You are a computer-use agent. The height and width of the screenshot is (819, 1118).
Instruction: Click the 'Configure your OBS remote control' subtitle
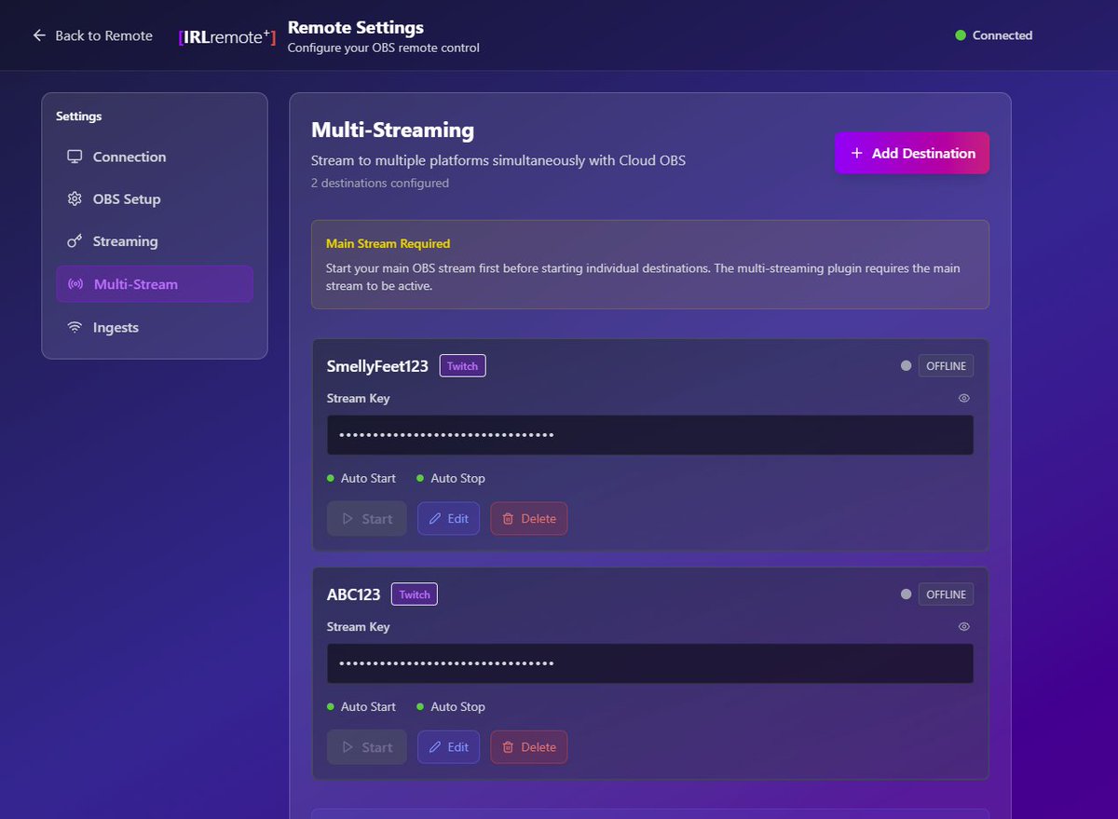[x=384, y=48]
